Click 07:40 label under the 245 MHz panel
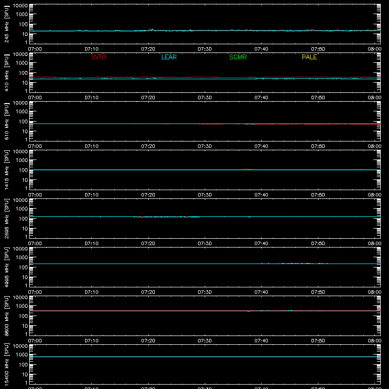389x389 pixels. coord(261,49)
